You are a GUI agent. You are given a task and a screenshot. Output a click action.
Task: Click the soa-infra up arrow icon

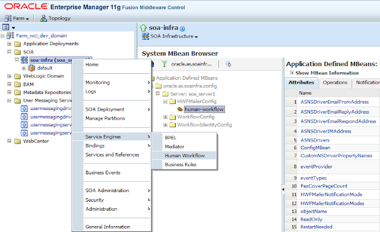click(x=143, y=28)
